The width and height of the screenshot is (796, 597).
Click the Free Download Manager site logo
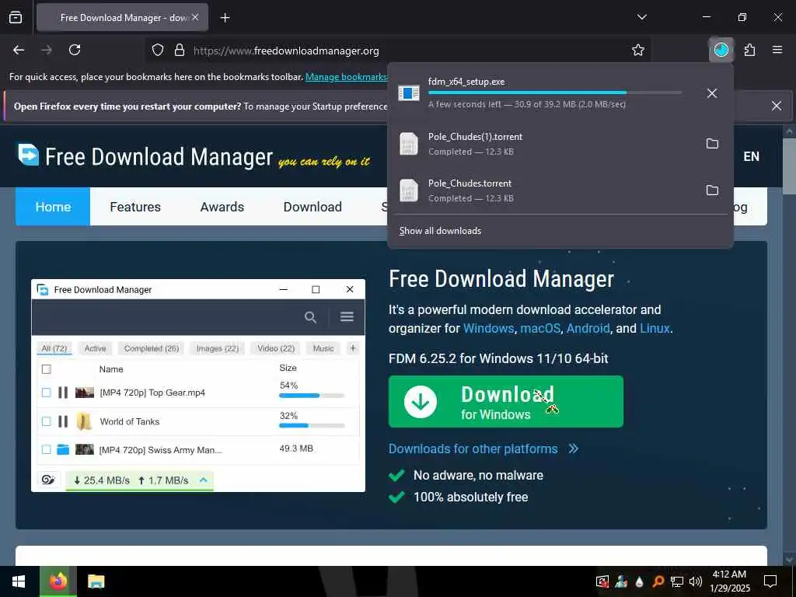[194, 156]
